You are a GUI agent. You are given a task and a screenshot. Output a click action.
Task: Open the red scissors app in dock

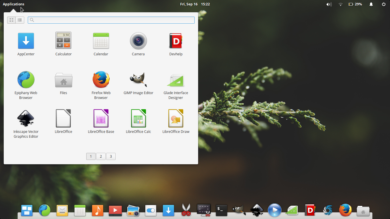point(186,210)
